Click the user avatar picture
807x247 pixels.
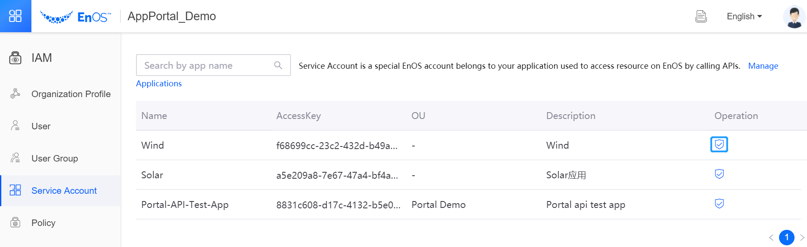[x=794, y=17]
